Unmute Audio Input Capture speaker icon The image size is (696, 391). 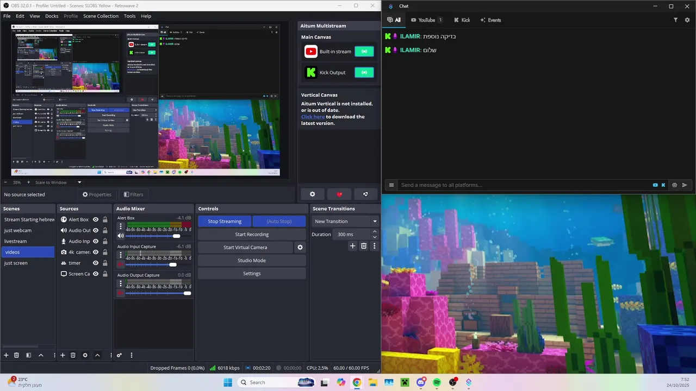[121, 264]
